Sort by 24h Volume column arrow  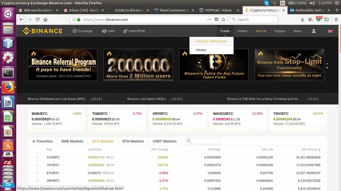point(320,149)
